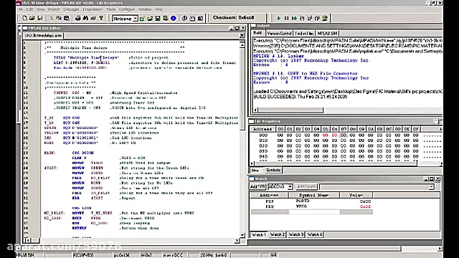Screen dimensions: 459x258
Task: Click the Open File toolbar icon
Action: 32,18
